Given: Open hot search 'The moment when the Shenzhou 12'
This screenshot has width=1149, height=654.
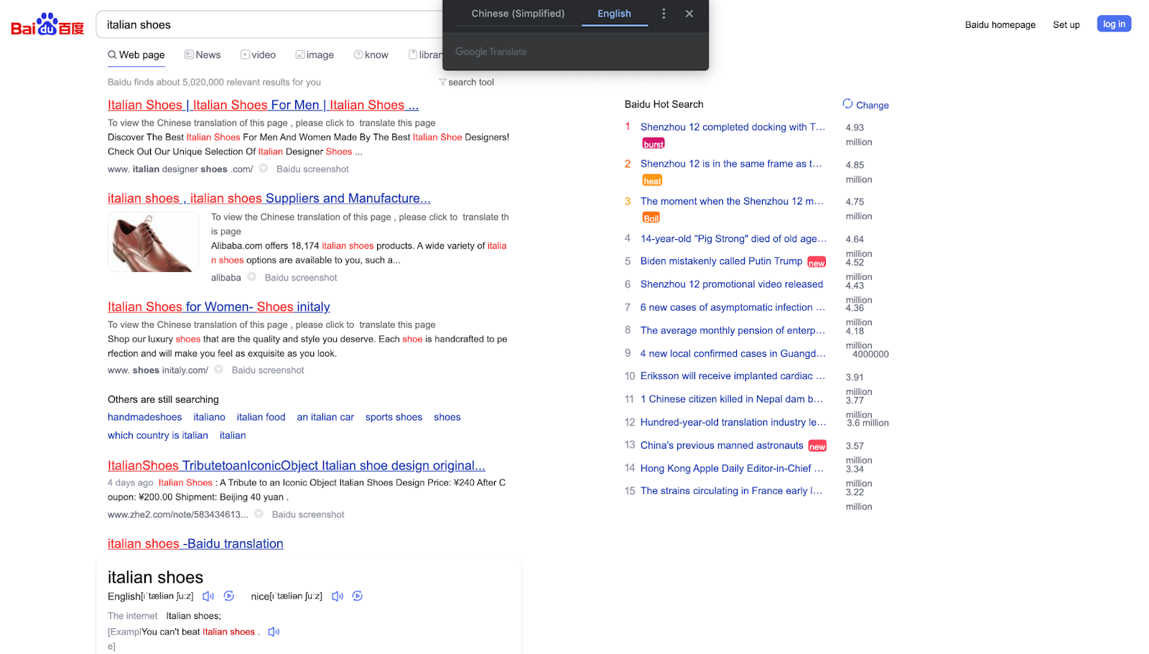Looking at the screenshot, I should point(732,201).
